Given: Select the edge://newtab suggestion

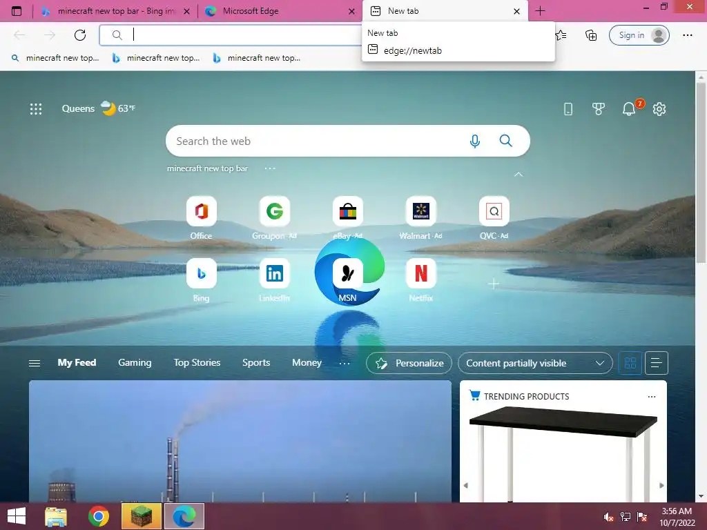Looking at the screenshot, I should pos(458,50).
